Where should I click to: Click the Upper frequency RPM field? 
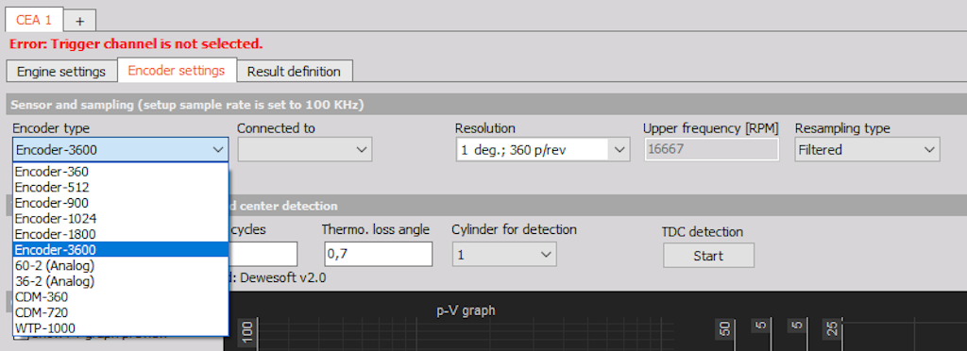[711, 150]
